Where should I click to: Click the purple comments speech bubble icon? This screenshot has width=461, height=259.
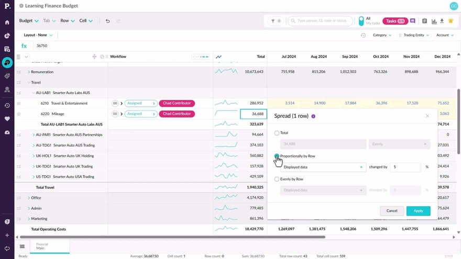click(413, 21)
